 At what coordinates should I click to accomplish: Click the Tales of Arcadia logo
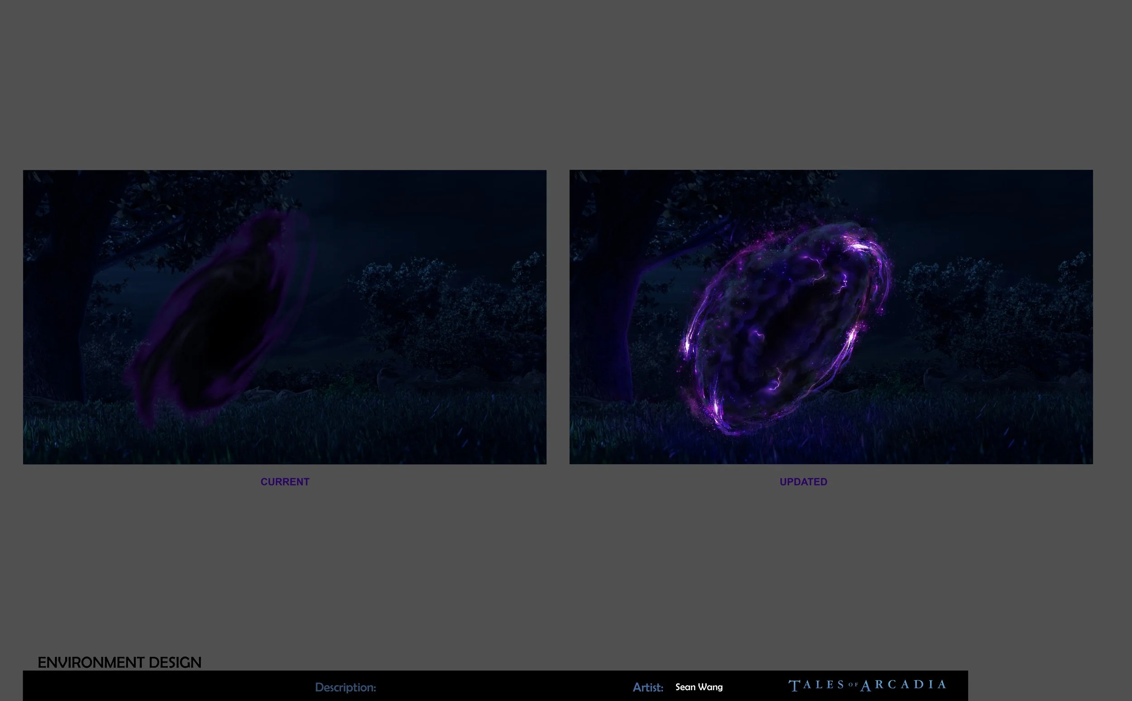coord(867,685)
